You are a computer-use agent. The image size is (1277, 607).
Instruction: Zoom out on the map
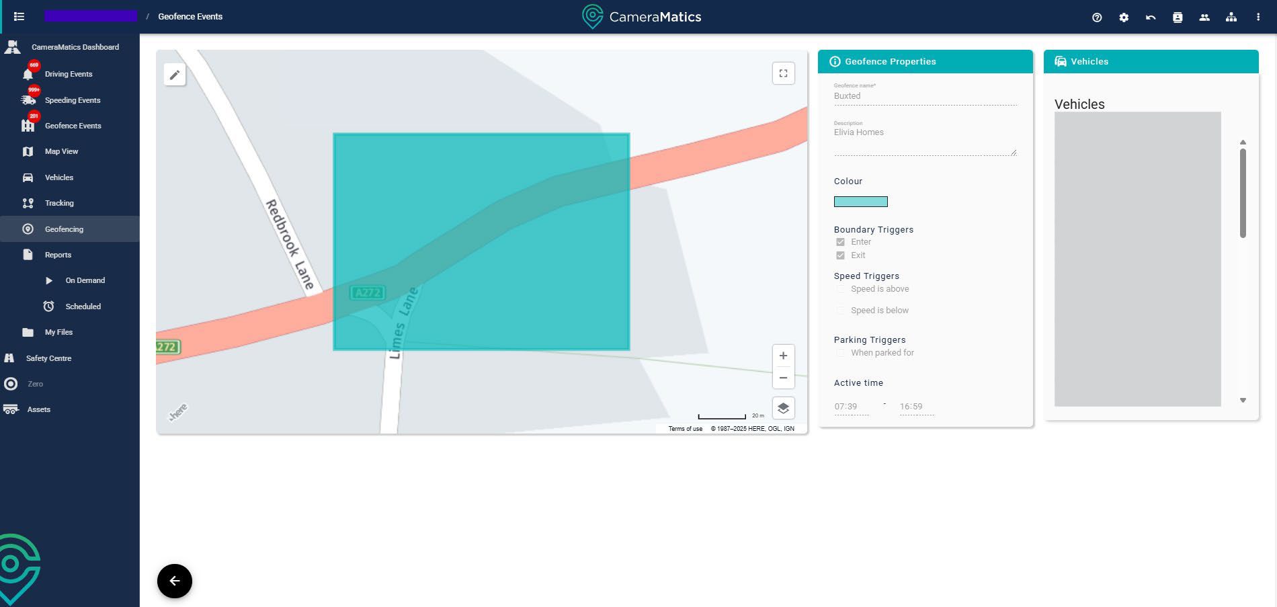(783, 378)
